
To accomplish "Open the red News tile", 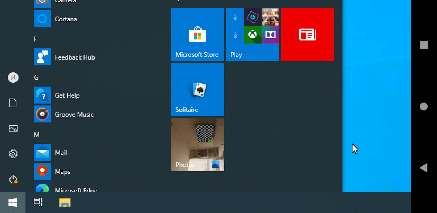I will 308,35.
